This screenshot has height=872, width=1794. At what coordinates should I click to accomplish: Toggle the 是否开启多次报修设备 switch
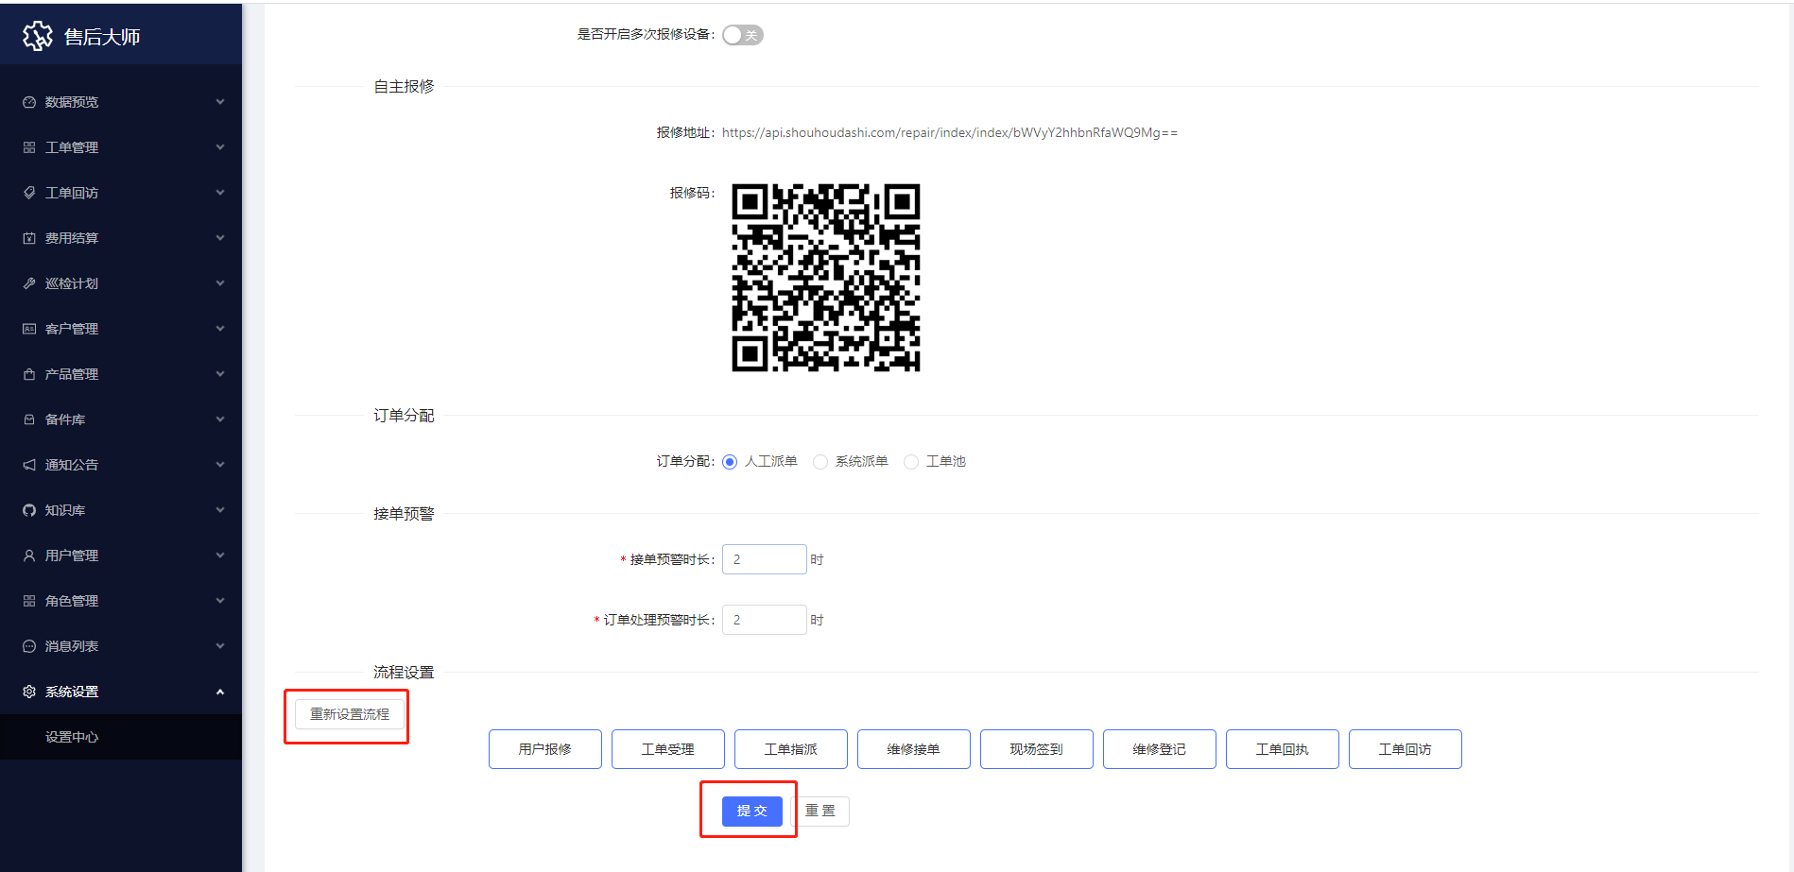pos(742,35)
